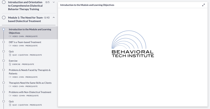Open Problems with Non-Dialectical Treatment video

(x=30, y=92)
